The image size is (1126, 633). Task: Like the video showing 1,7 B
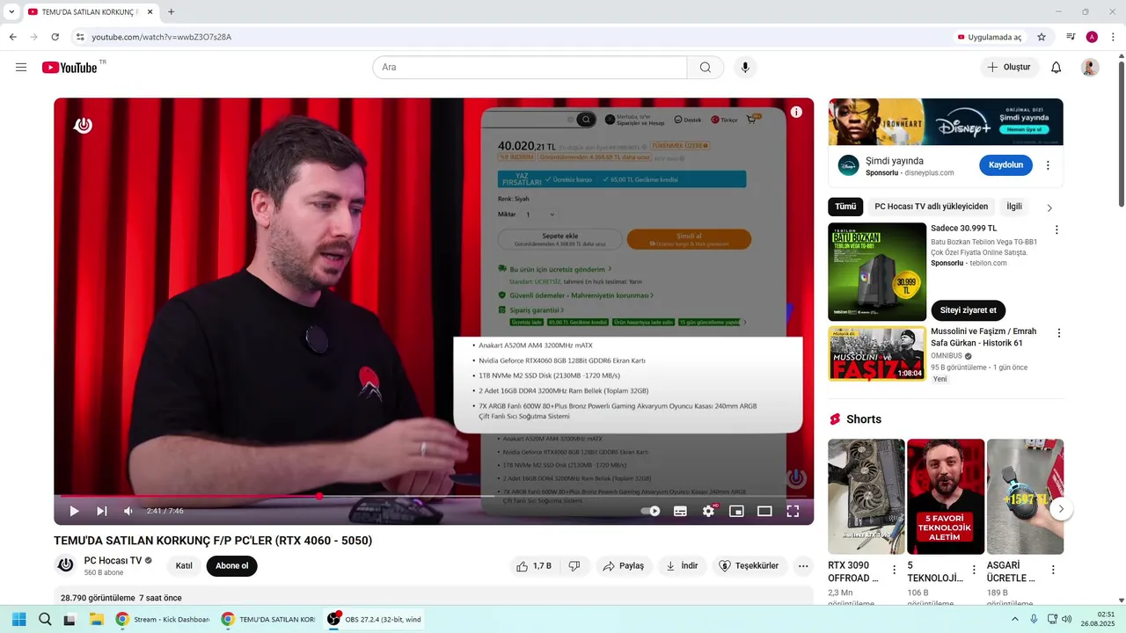pos(534,566)
